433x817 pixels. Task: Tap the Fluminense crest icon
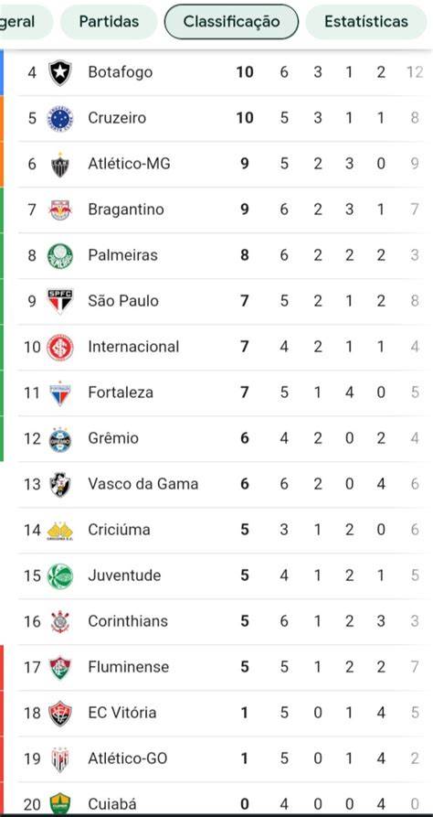[x=60, y=668]
